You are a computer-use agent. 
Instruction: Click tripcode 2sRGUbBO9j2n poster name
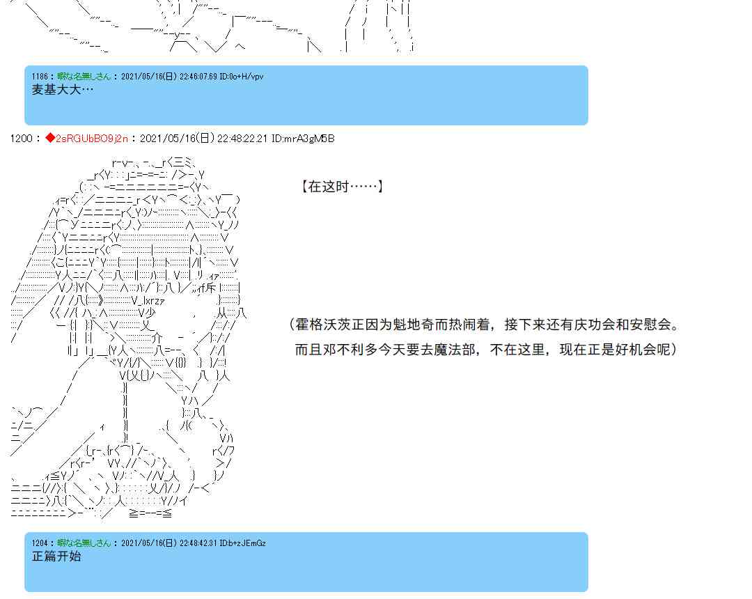(x=92, y=139)
